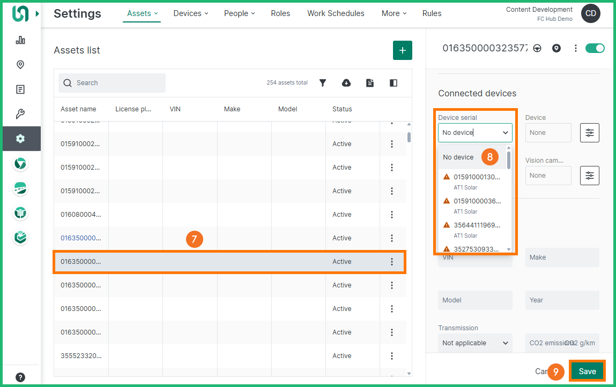Expand the People menu dropdown

pos(239,13)
